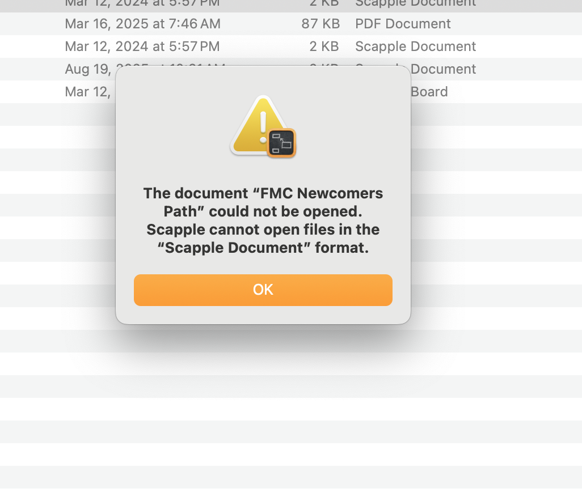The width and height of the screenshot is (582, 501).
Task: Click the empty list row below the dialog
Action: pyautogui.click(x=488, y=341)
